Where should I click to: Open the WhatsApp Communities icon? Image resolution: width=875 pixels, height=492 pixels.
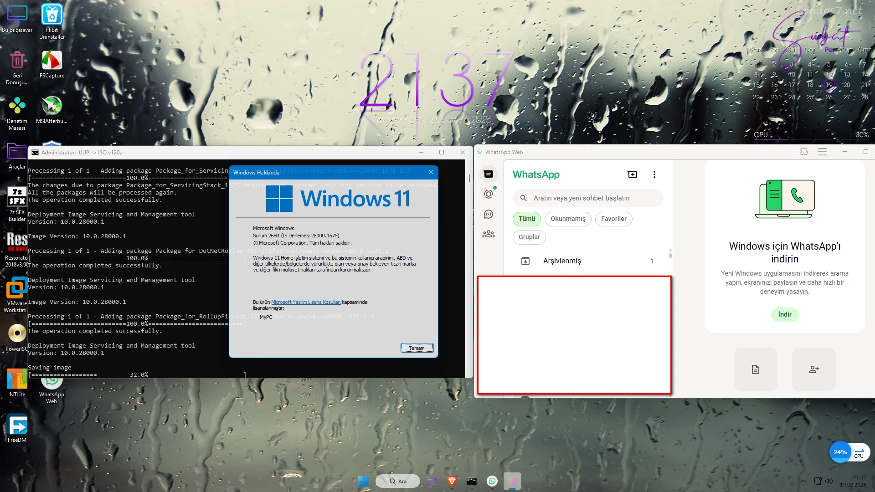pos(488,234)
